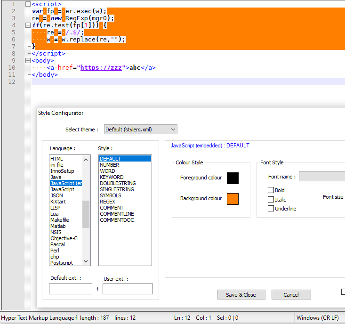Screen dimensions: 345x324
Task: Click the Cancel button
Action: (291, 295)
